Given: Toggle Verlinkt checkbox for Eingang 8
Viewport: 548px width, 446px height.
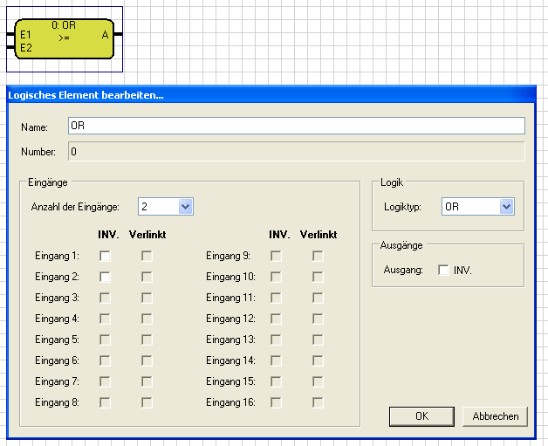Looking at the screenshot, I should pyautogui.click(x=147, y=402).
